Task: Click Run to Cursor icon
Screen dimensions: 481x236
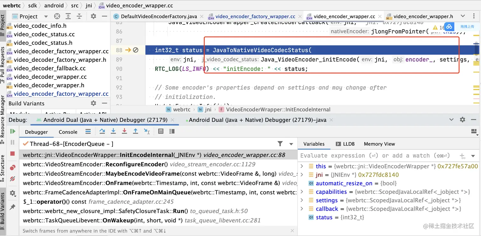Action: (147, 131)
